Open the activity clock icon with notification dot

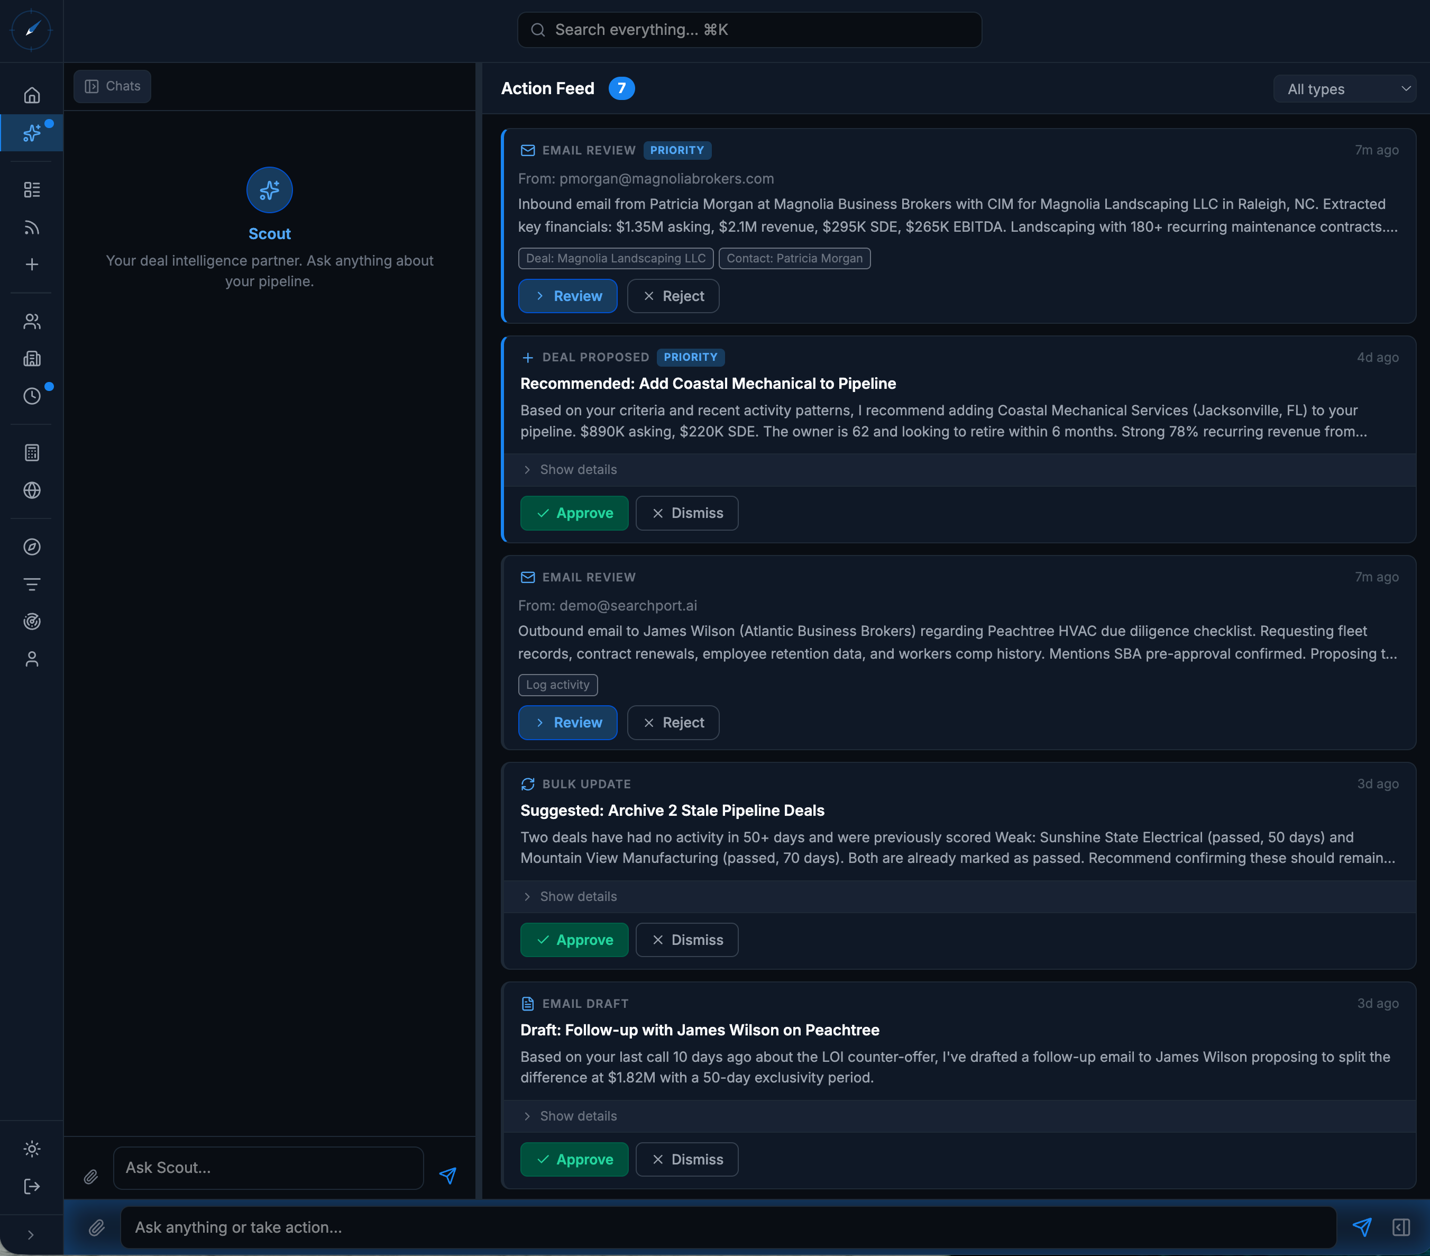(32, 396)
